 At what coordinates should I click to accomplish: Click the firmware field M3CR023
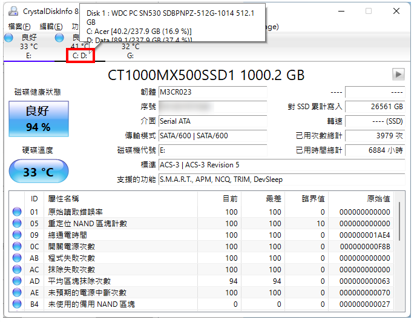pos(213,92)
